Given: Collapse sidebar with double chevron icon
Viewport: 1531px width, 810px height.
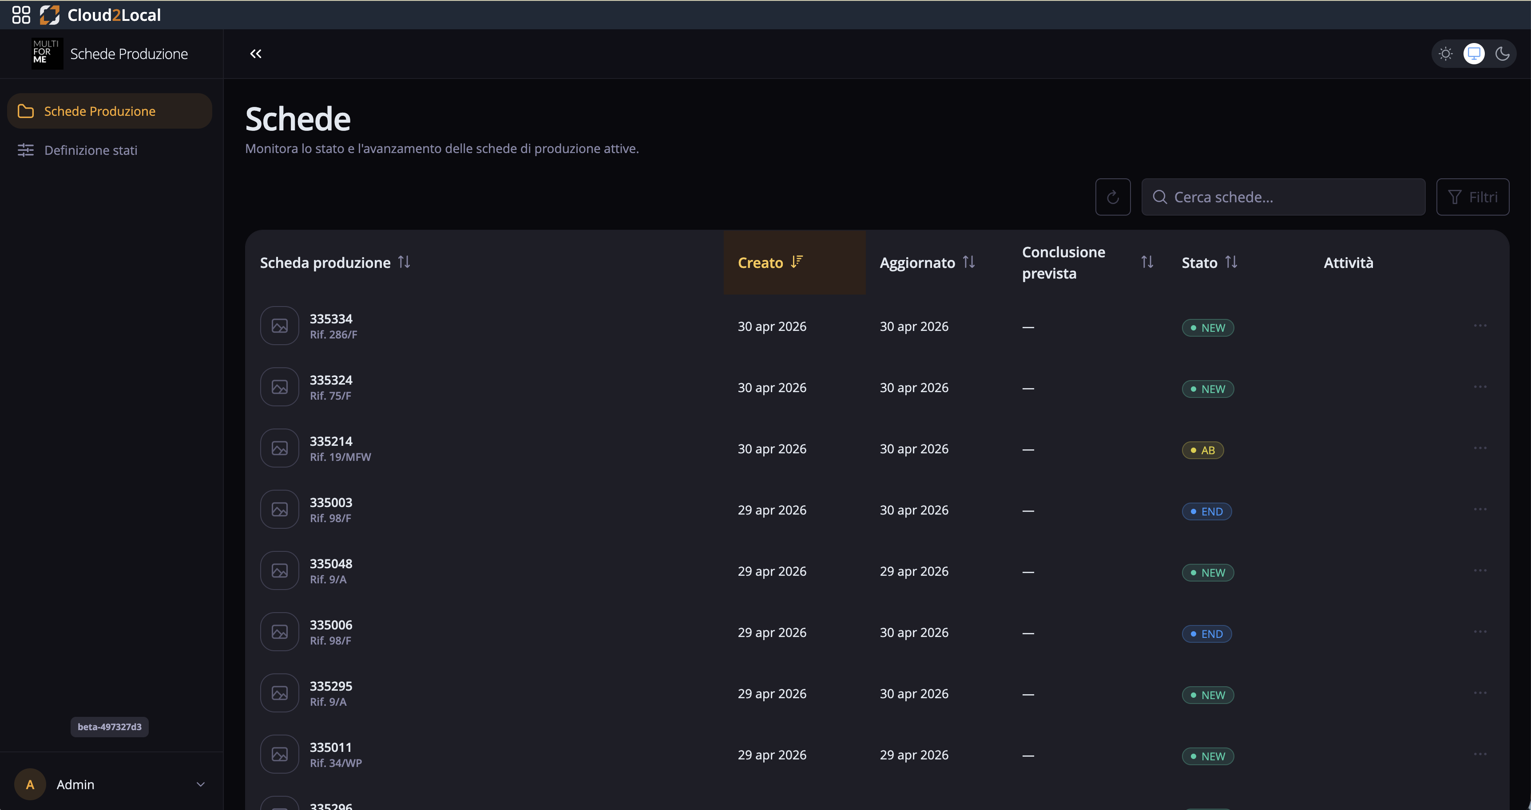Looking at the screenshot, I should click(x=256, y=54).
